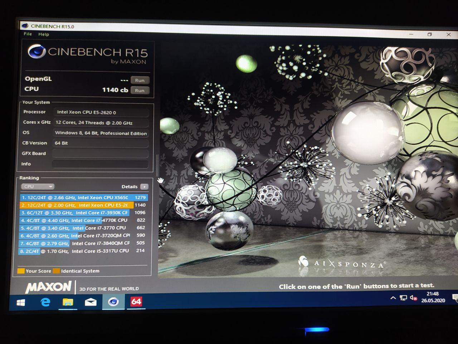The image size is (458, 344).
Task: Click the muted volume icon in the tray
Action: [413, 298]
